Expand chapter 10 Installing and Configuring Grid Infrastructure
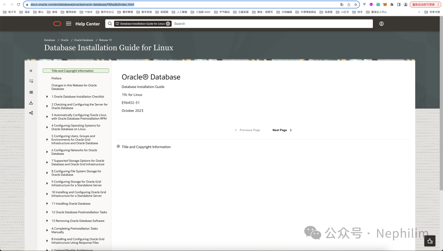This screenshot has width=443, height=251. coord(47,194)
